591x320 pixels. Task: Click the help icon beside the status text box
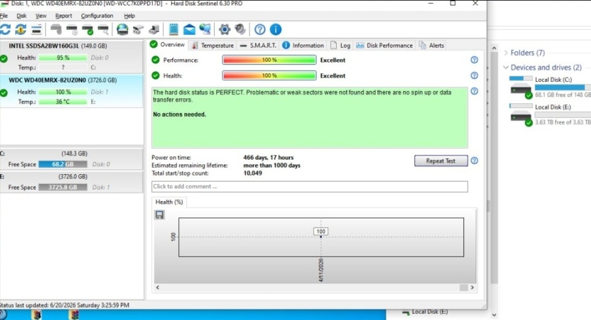474,91
